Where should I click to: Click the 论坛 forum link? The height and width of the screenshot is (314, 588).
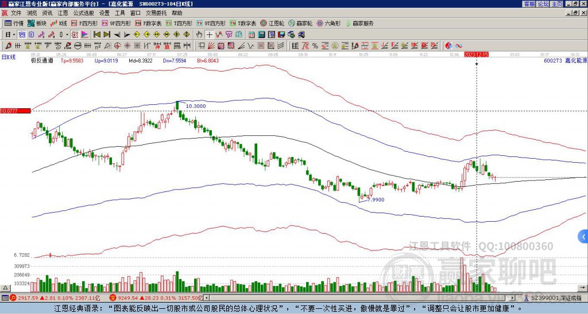[543, 4]
